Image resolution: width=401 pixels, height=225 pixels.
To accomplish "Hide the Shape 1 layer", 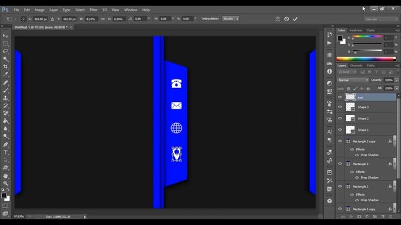I will [x=340, y=129].
